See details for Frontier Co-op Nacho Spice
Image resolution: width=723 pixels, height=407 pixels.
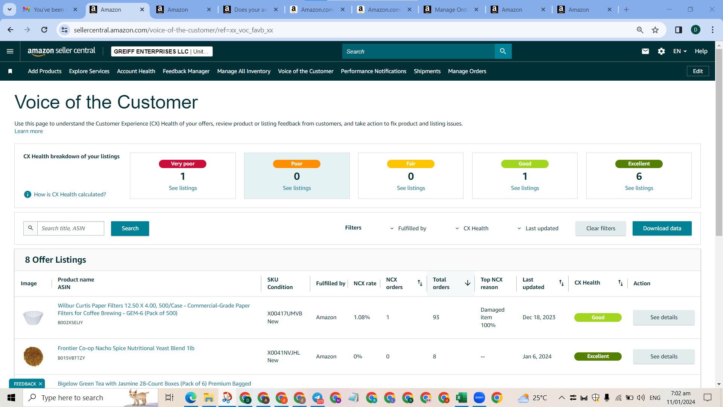[664, 357]
